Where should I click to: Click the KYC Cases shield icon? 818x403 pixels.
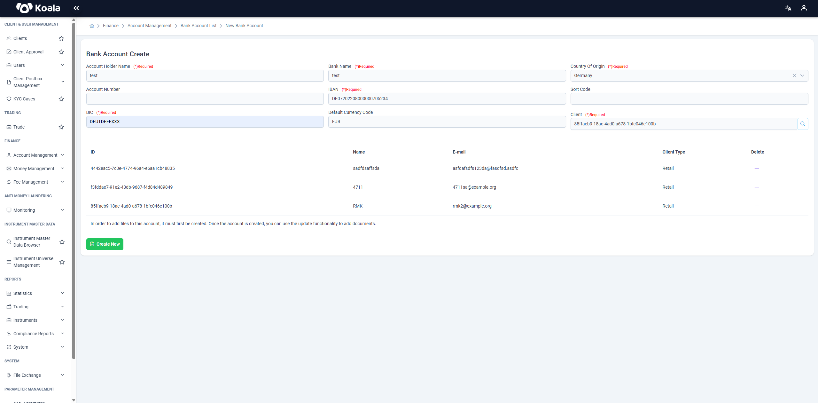9,99
